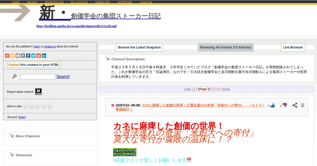Viewport: 317px width, 166px height.
Task: Click the Search link beside input field
Action: 63,76
